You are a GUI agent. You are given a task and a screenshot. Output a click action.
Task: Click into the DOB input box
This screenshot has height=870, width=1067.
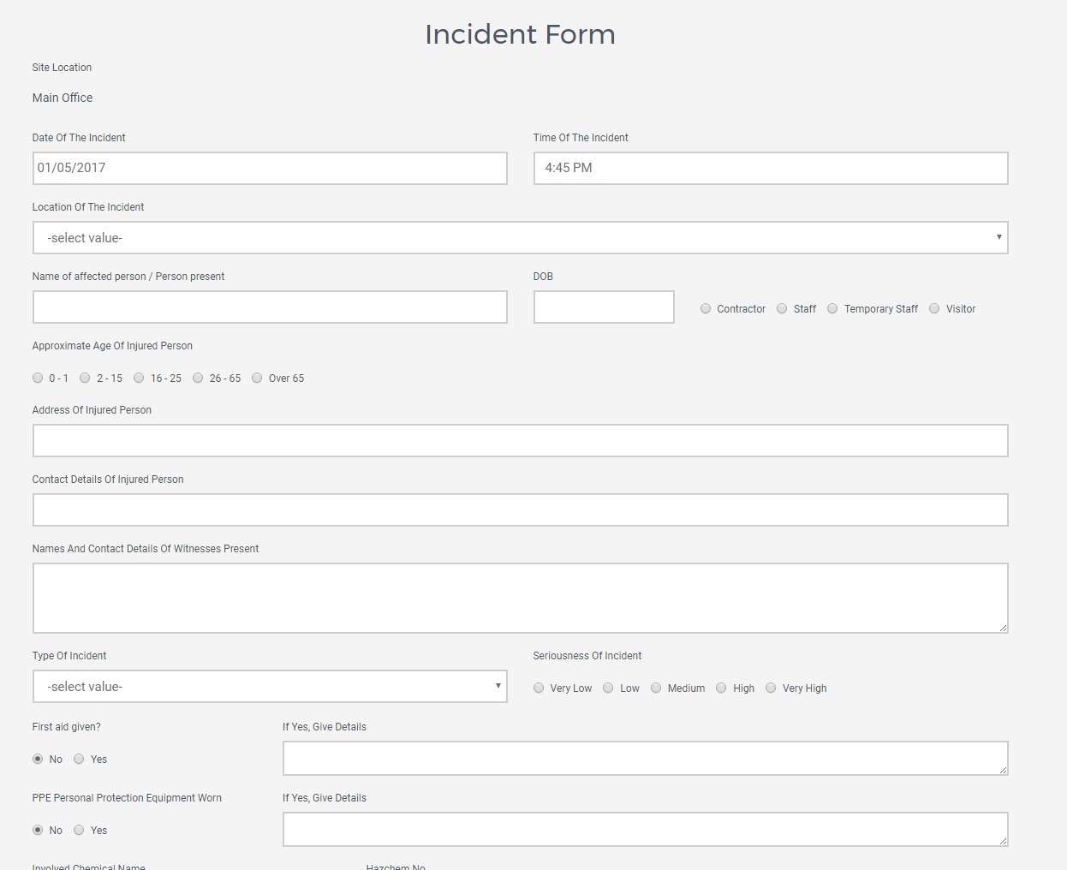tap(604, 307)
